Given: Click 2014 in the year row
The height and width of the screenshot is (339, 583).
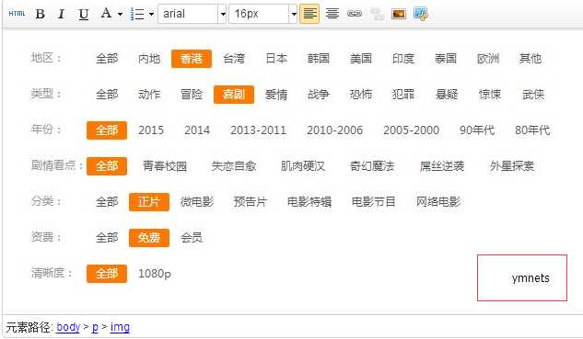Looking at the screenshot, I should click(x=197, y=130).
